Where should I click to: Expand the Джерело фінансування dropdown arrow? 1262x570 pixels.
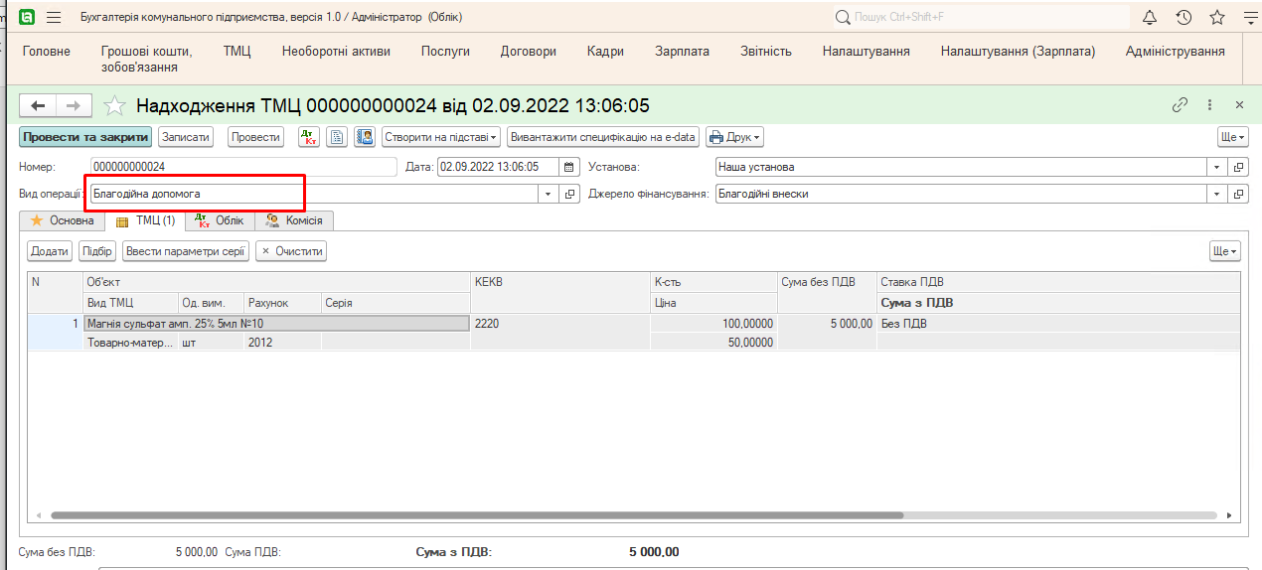(1218, 195)
